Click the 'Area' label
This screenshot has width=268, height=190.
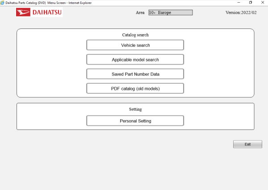(x=140, y=12)
